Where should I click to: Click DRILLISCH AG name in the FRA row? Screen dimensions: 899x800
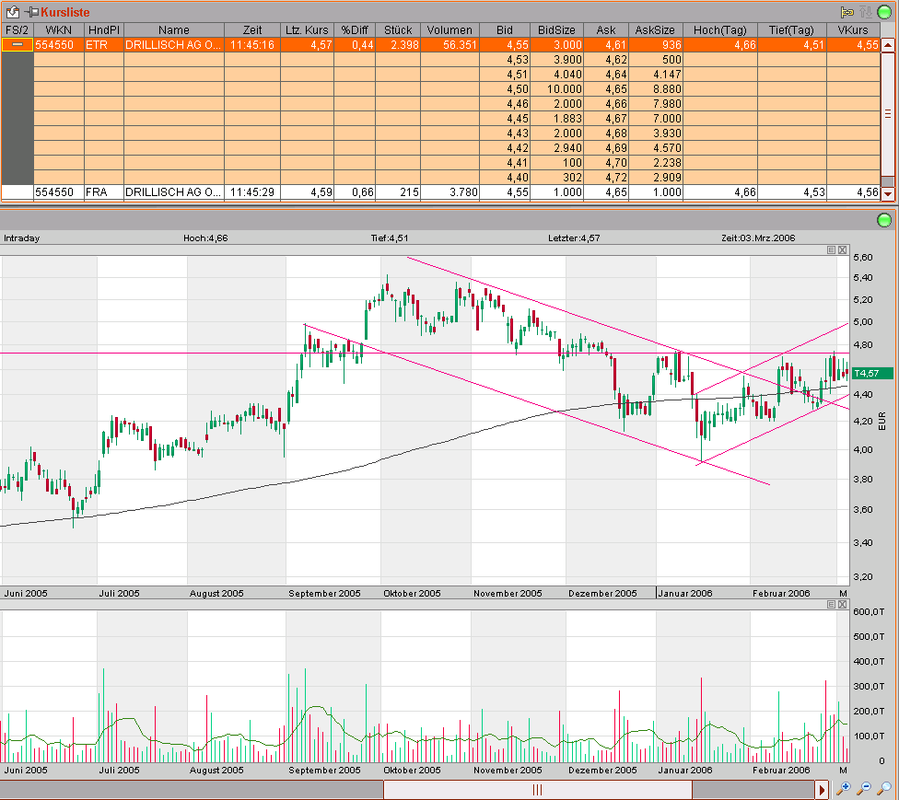point(174,192)
